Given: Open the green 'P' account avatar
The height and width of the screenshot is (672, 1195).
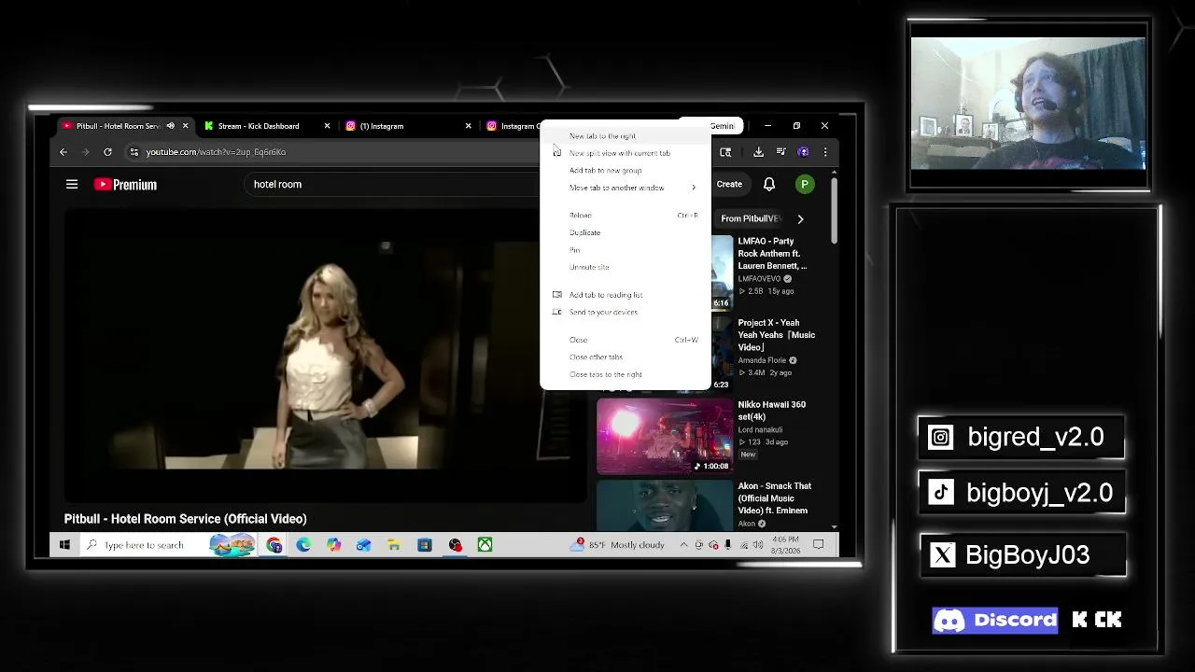Looking at the screenshot, I should [x=804, y=184].
